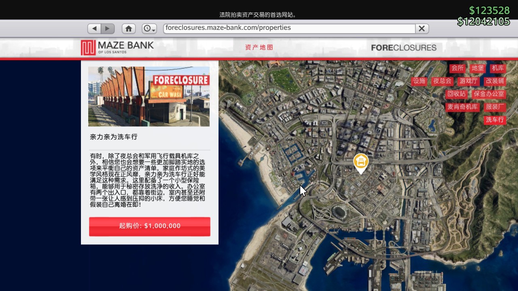The height and width of the screenshot is (291, 518).
Task: Toggle the 会所 map filter
Action: (x=458, y=68)
